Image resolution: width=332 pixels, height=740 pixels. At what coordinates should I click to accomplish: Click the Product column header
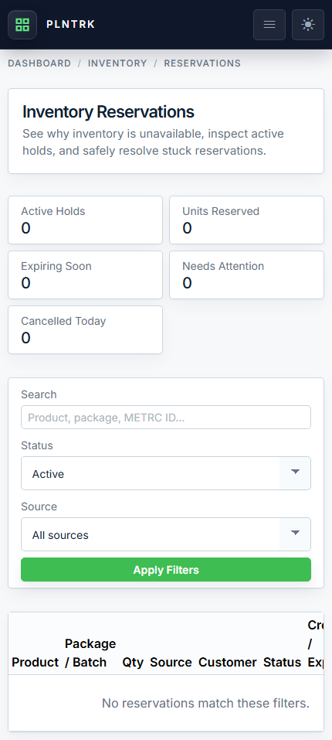tap(36, 662)
